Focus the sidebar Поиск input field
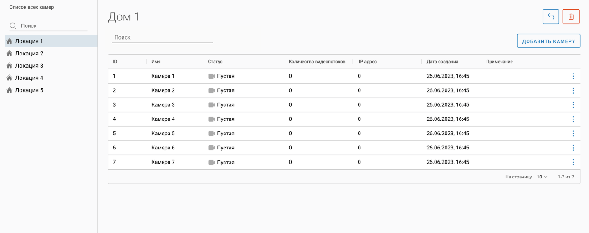589x233 pixels. 53,26
